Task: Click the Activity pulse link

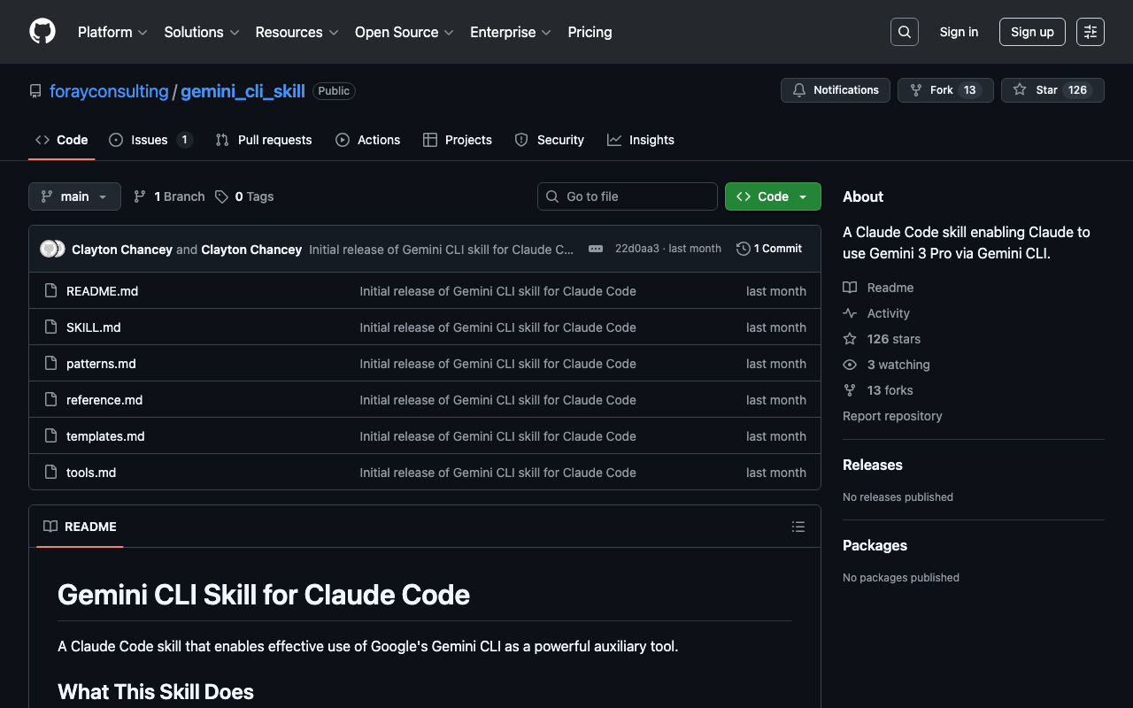Action: [x=888, y=313]
